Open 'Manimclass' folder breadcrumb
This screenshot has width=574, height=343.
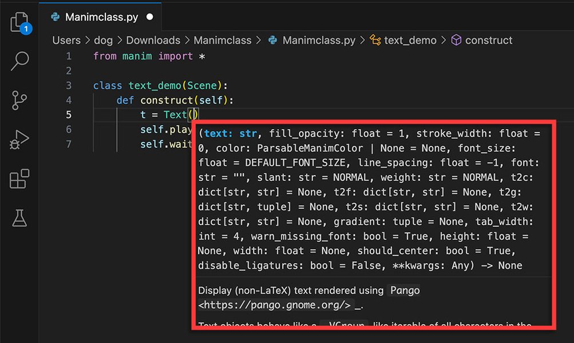click(x=223, y=40)
